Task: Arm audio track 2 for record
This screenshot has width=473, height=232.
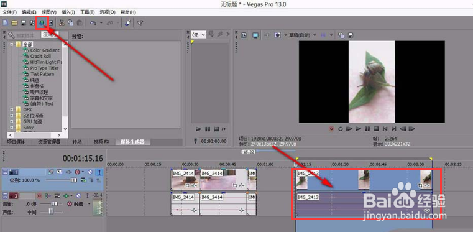Action: 39,196
